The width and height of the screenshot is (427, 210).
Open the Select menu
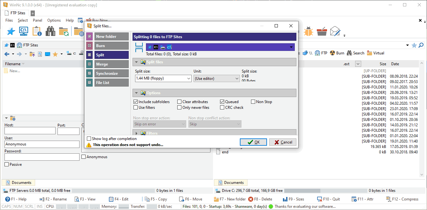[x=23, y=20]
